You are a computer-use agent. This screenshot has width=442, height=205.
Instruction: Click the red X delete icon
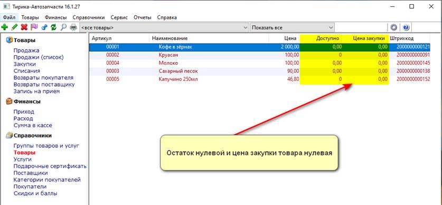pos(24,27)
